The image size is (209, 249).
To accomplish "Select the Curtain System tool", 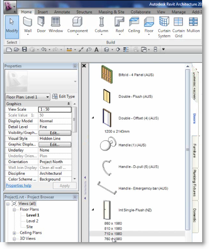I will point(164,27).
